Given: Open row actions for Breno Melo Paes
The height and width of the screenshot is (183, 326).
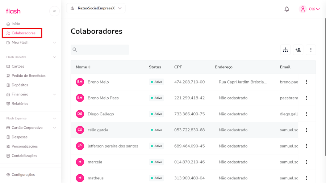Looking at the screenshot, I should pyautogui.click(x=306, y=98).
